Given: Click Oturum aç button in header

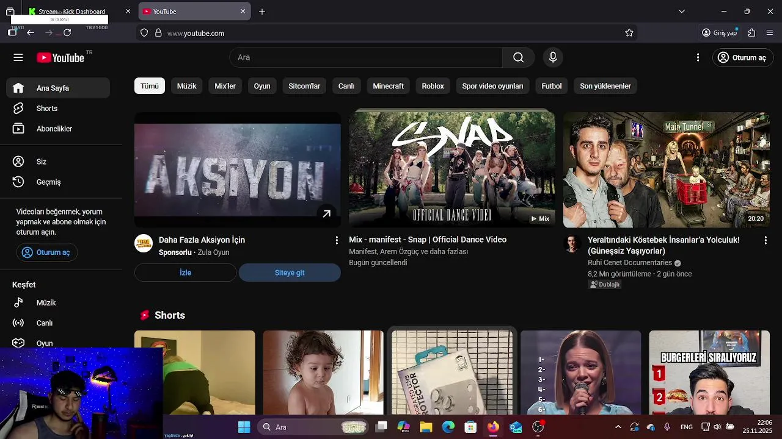Looking at the screenshot, I should 743,57.
